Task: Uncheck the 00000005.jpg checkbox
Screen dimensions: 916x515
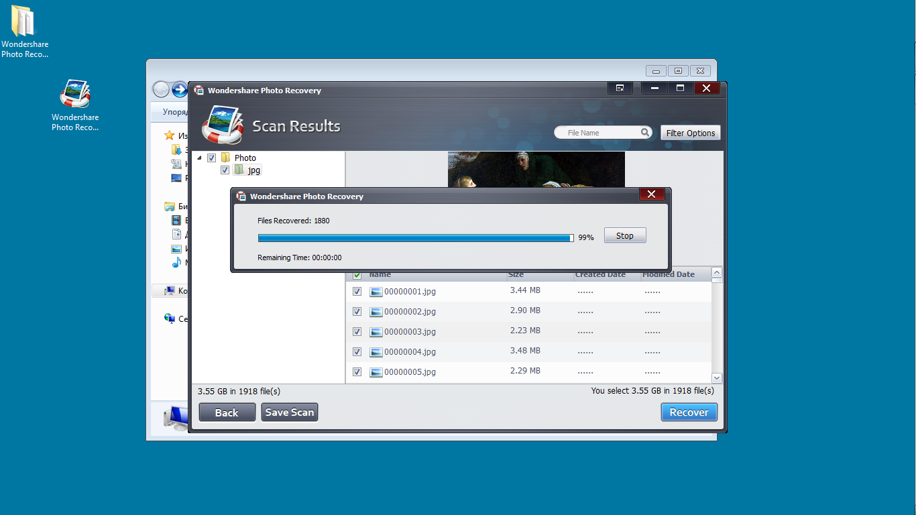Action: [357, 372]
